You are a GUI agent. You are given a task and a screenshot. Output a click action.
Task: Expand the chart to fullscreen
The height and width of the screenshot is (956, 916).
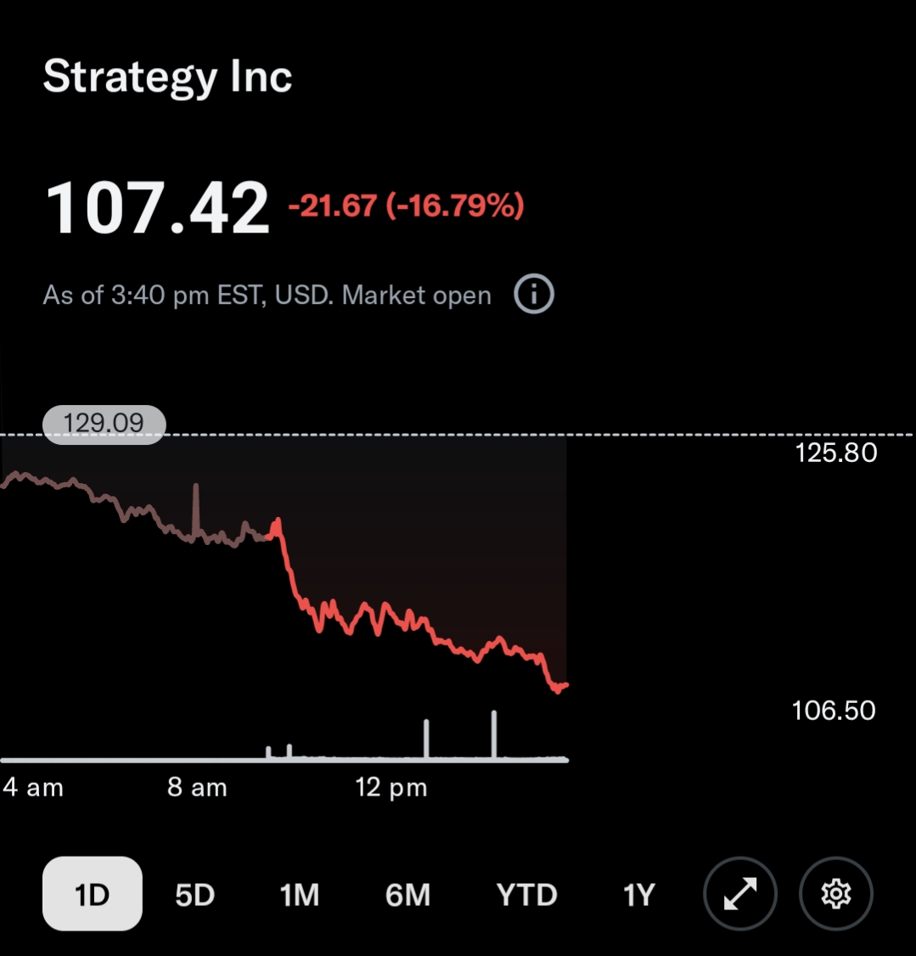click(740, 894)
